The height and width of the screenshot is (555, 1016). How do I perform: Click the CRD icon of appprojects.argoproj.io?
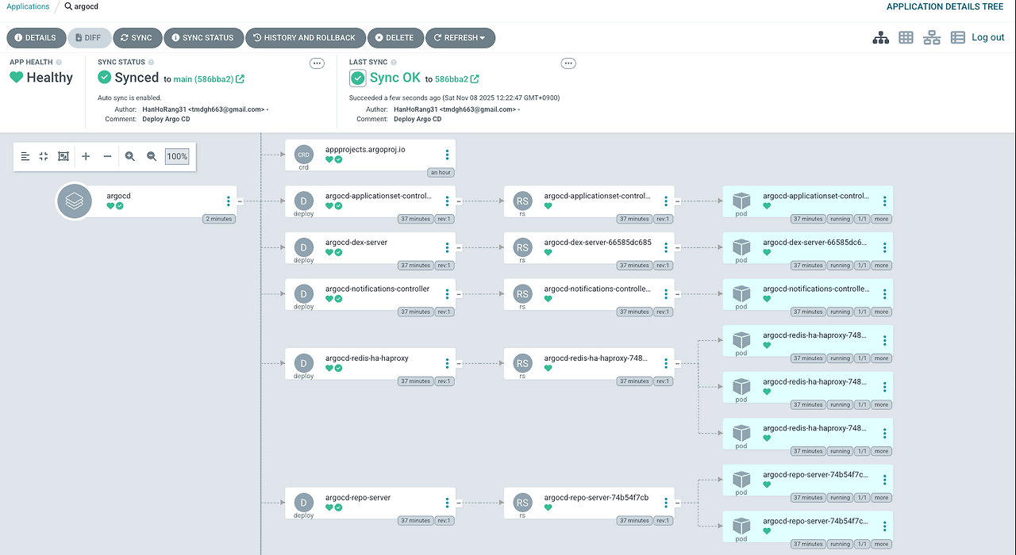tap(303, 155)
